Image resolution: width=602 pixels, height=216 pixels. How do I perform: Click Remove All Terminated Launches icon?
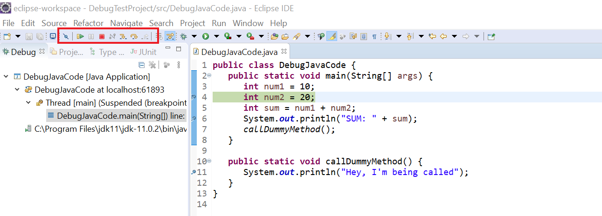152,65
